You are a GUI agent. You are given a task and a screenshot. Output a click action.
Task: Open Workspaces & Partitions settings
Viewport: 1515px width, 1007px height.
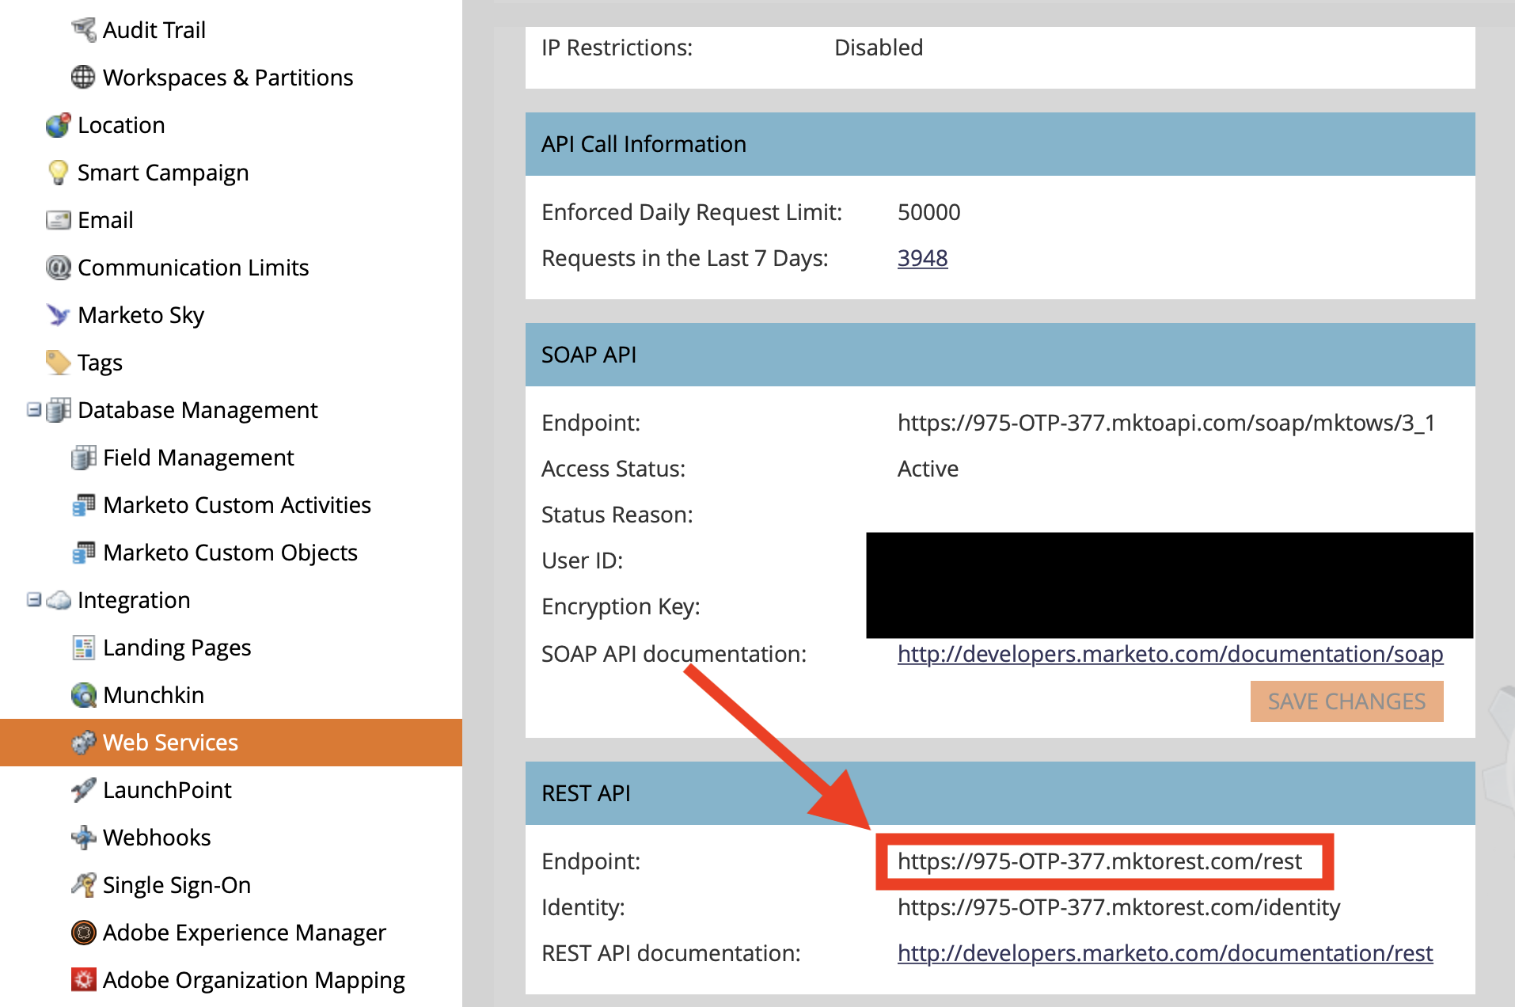coord(228,78)
